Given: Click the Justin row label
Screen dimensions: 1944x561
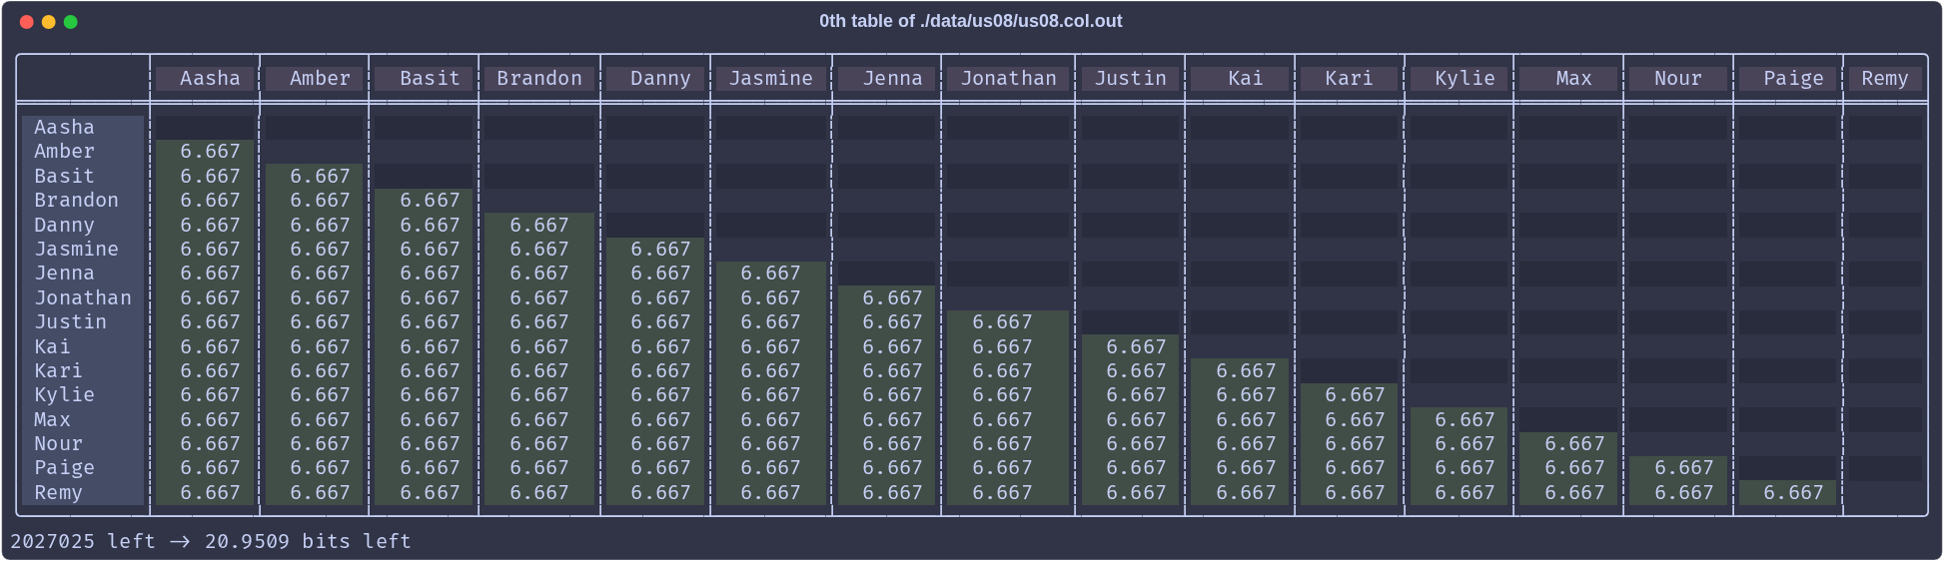Looking at the screenshot, I should click(83, 322).
